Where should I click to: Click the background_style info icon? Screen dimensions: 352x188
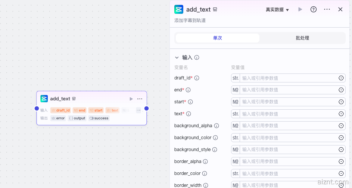click(215, 150)
